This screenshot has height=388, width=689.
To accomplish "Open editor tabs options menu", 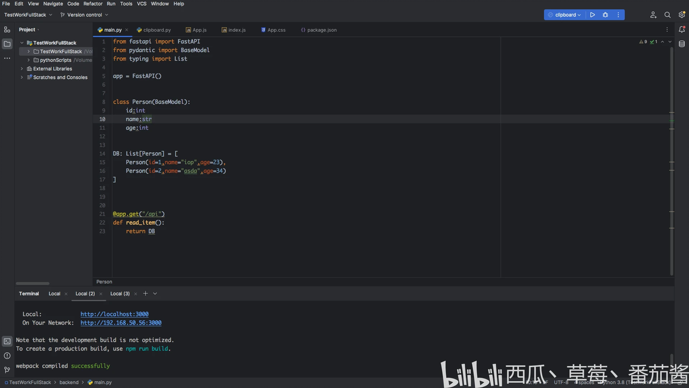I will click(x=666, y=30).
